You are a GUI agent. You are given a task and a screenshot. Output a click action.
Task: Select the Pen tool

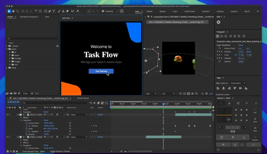point(50,11)
